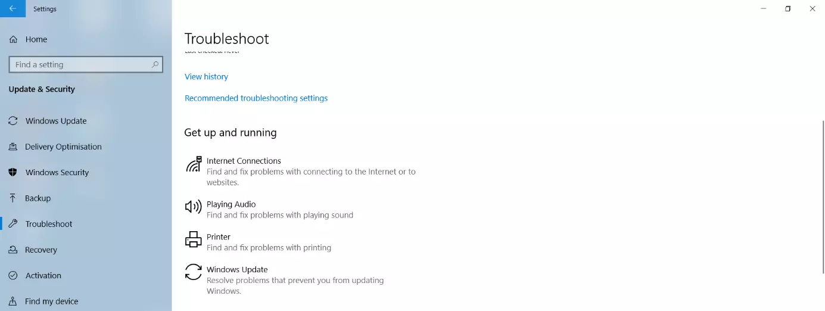This screenshot has height=311, width=825.
Task: Click the back arrow button
Action: pos(13,9)
